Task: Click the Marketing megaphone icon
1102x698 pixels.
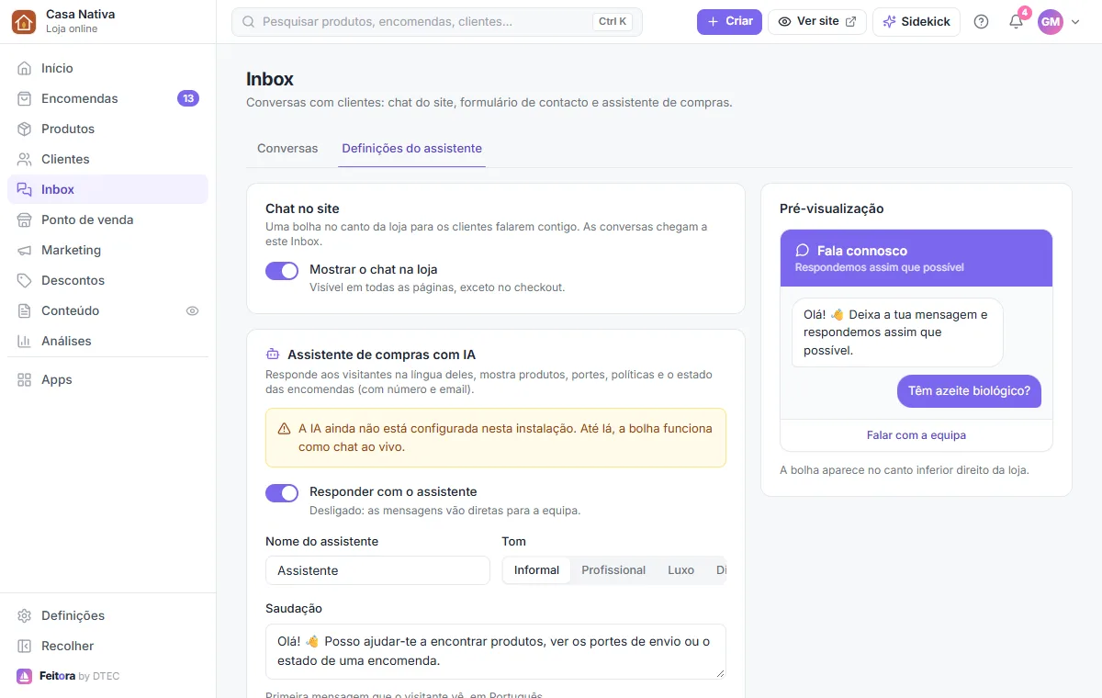Action: click(25, 250)
